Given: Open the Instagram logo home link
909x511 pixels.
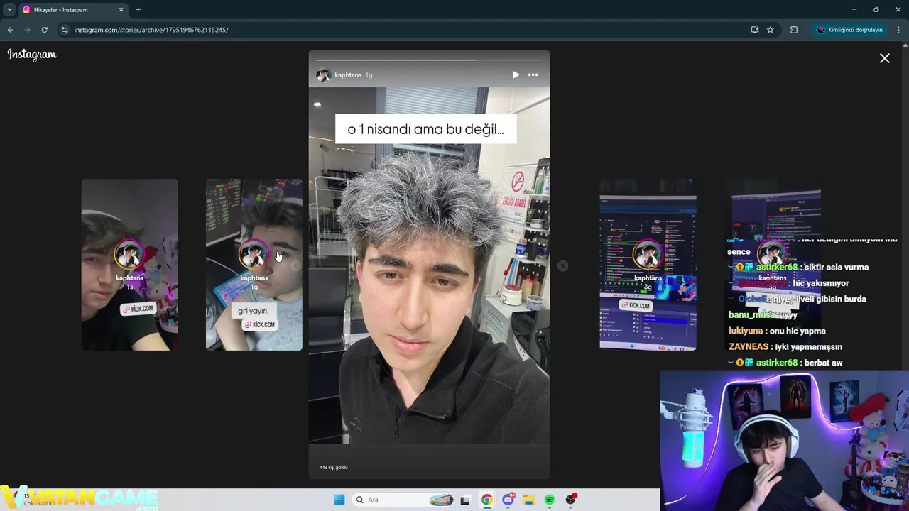Looking at the screenshot, I should 32,55.
